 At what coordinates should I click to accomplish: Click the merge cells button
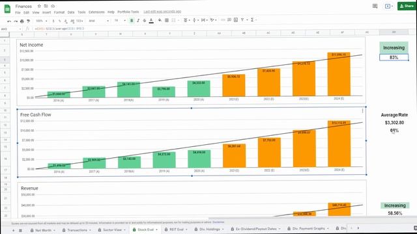coord(174,20)
